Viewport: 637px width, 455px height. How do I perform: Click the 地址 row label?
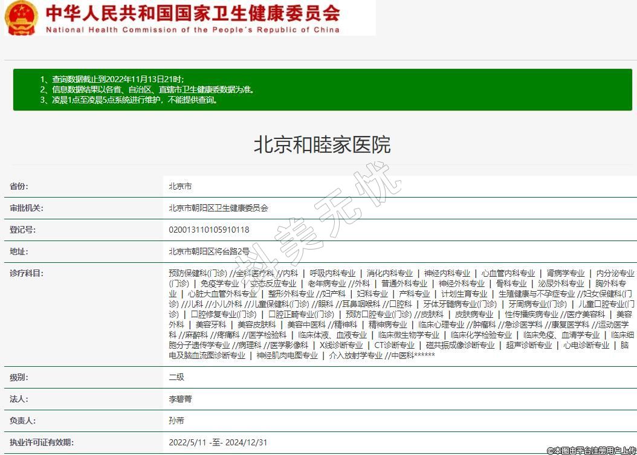pyautogui.click(x=19, y=252)
